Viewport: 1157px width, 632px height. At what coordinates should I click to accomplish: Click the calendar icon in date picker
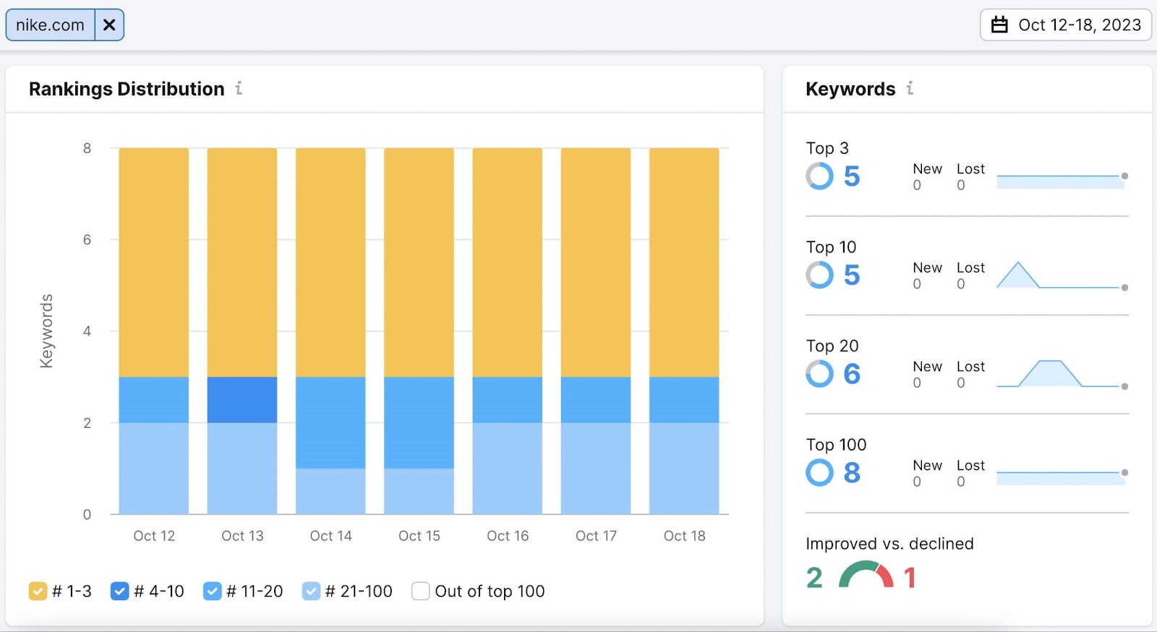tap(999, 25)
